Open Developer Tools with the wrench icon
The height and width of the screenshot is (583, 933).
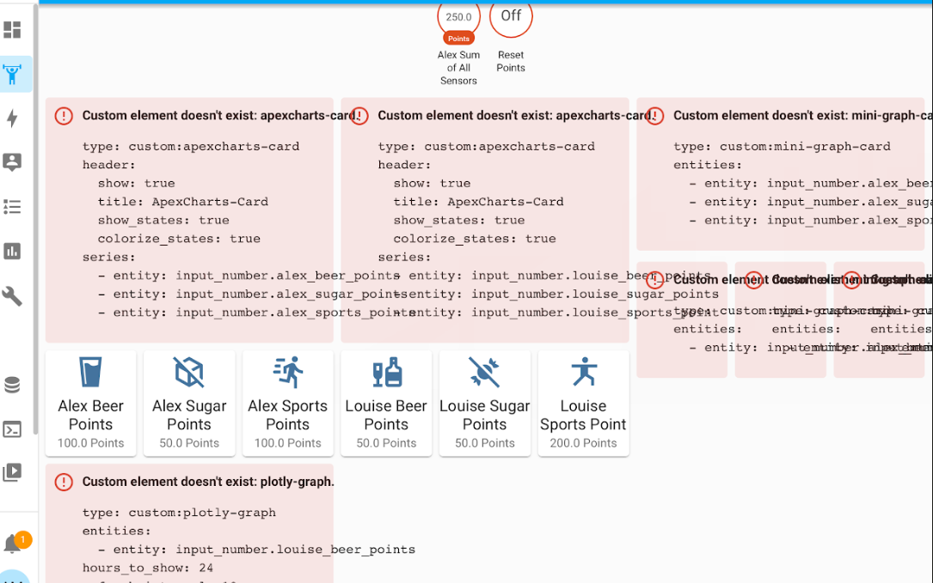(13, 296)
